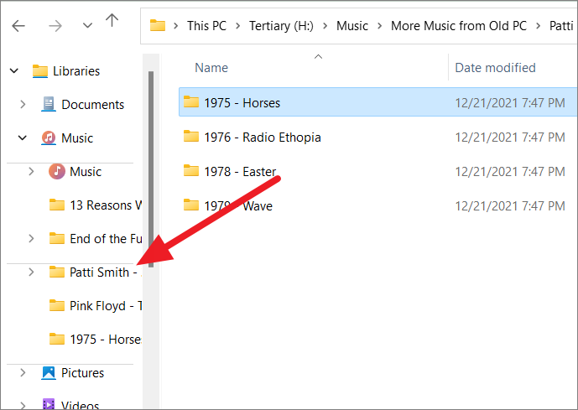
Task: Sort by the Name column header
Action: [211, 68]
